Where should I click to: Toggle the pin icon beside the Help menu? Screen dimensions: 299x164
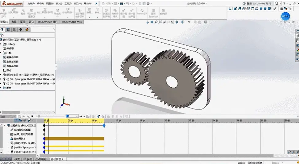click(96, 3)
